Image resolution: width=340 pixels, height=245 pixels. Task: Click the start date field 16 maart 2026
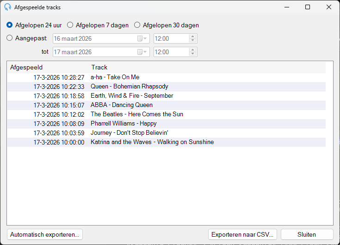101,38
